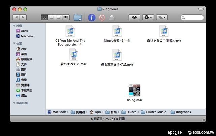Open the gear Action menu

pyautogui.click(x=148, y=17)
